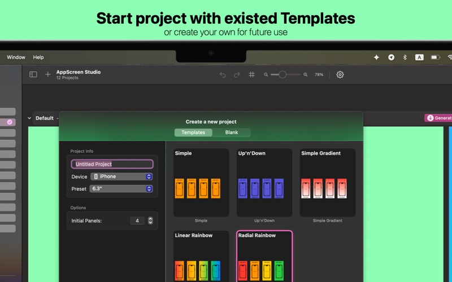Switch to the Blank tab
Screen dimensions: 452x282
click(232, 133)
